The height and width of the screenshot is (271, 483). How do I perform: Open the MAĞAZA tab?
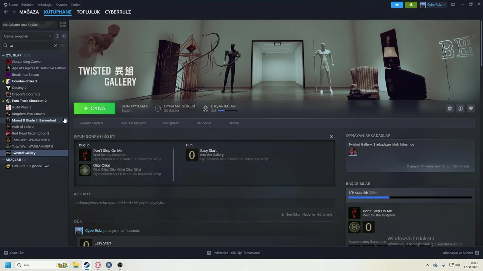[29, 12]
